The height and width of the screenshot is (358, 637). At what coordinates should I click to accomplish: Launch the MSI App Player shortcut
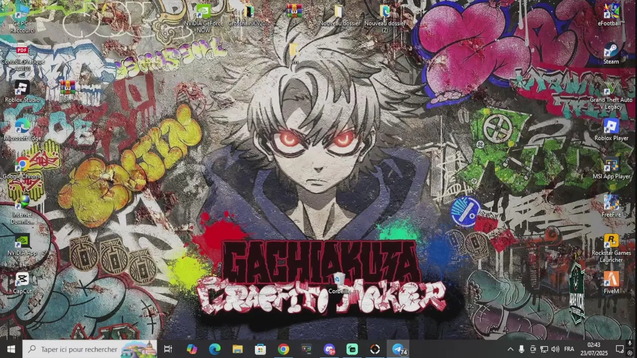[611, 168]
